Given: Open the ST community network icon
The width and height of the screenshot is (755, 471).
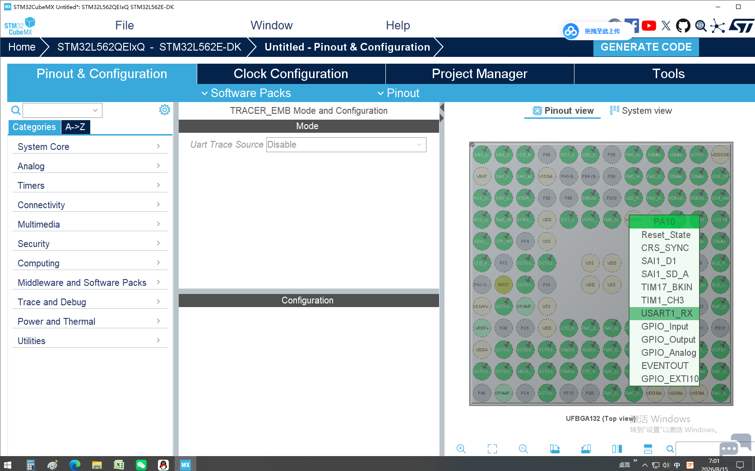Looking at the screenshot, I should [x=718, y=26].
